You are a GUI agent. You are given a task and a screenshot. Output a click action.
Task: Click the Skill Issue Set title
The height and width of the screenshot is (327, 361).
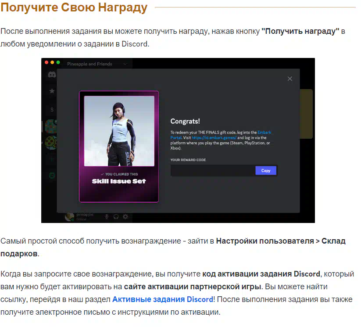[x=119, y=181]
